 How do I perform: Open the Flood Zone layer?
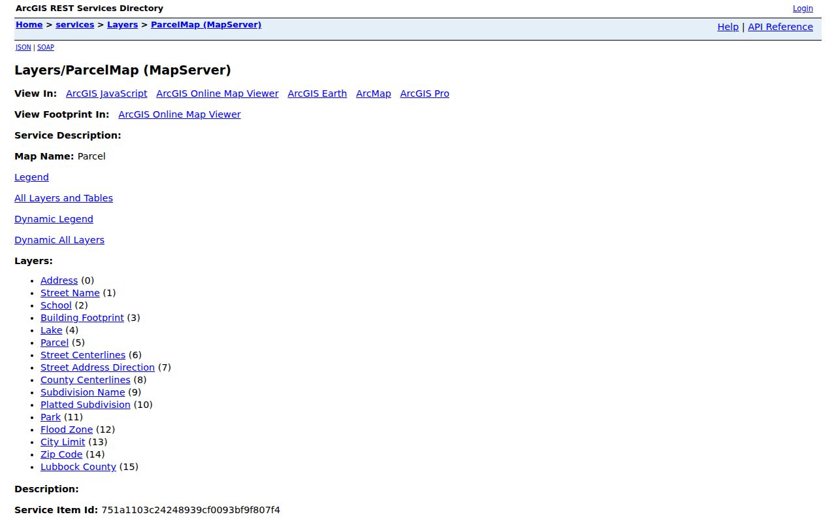pos(67,430)
